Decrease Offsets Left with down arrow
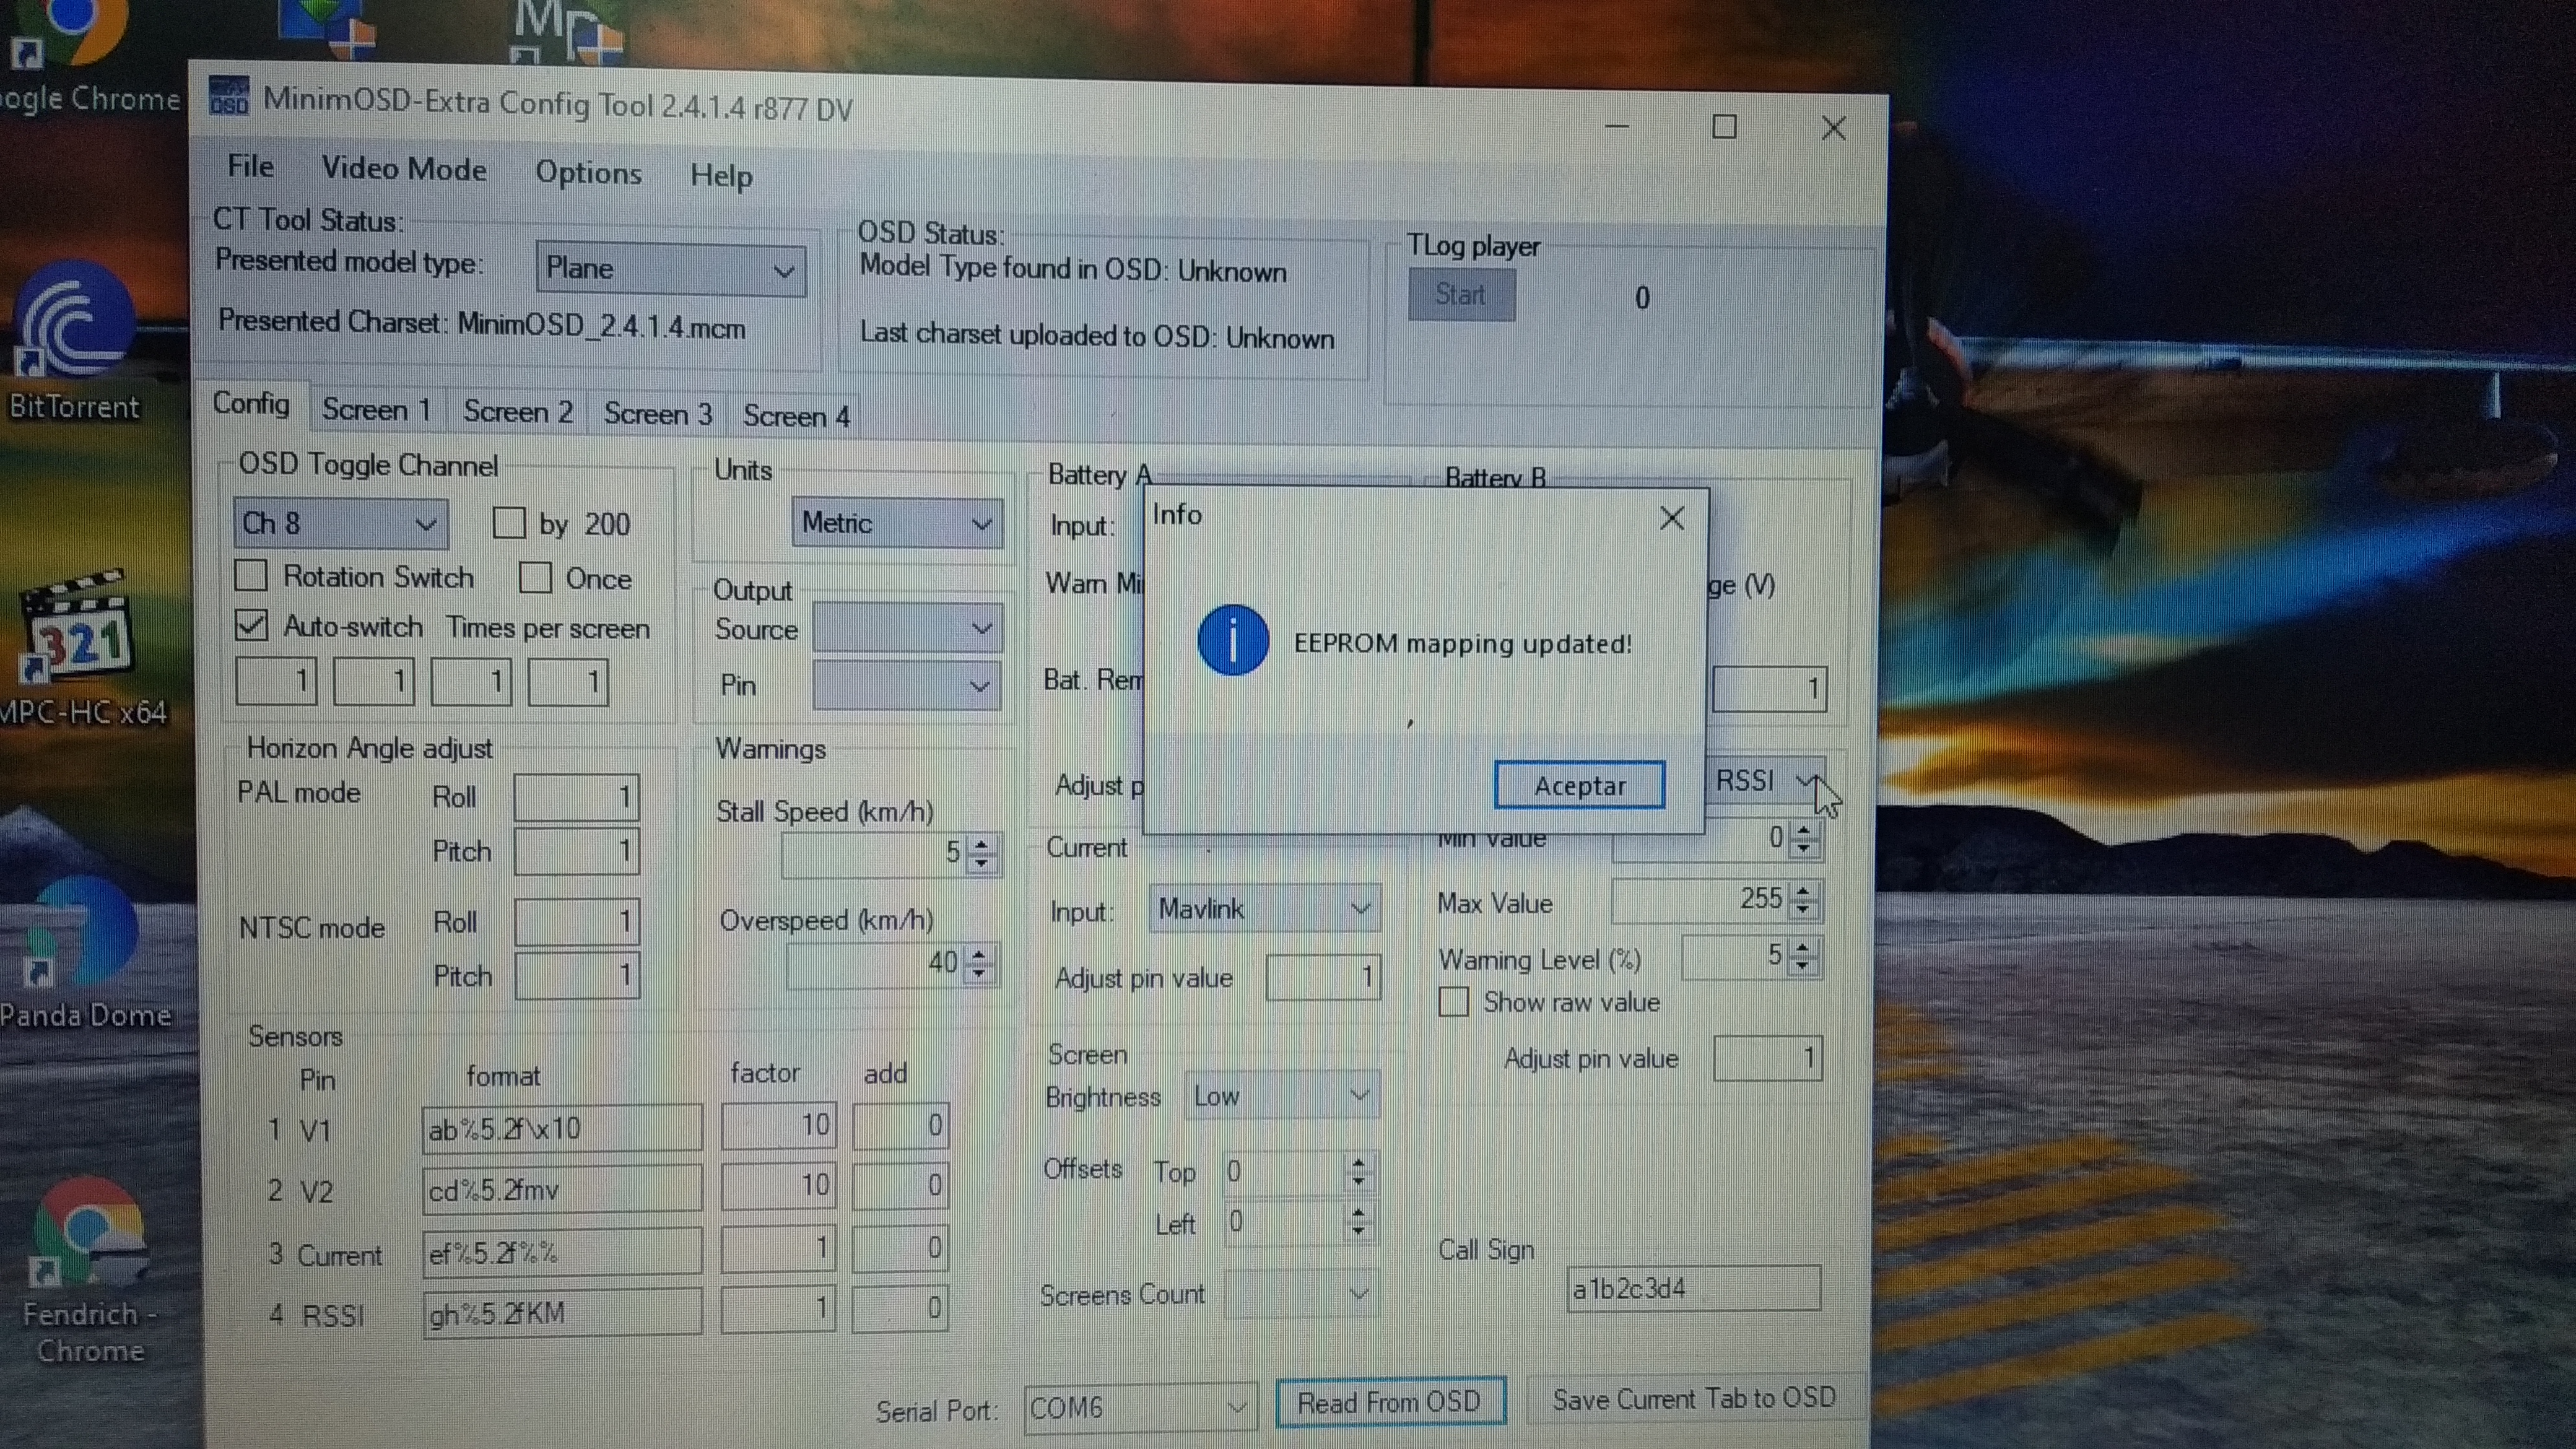The height and width of the screenshot is (1449, 2576). [1357, 1231]
